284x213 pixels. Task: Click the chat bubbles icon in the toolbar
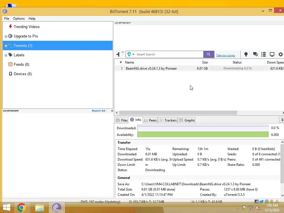(255, 54)
